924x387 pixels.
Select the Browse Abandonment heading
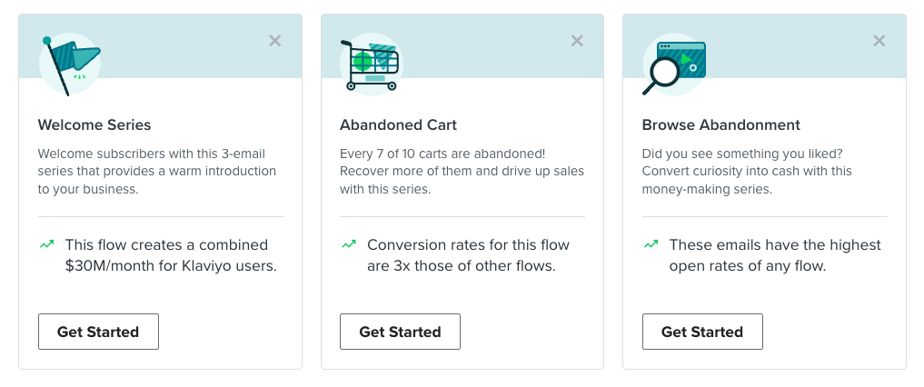(x=721, y=124)
